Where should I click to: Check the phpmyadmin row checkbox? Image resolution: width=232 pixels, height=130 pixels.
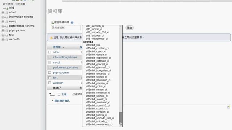click(x=50, y=73)
